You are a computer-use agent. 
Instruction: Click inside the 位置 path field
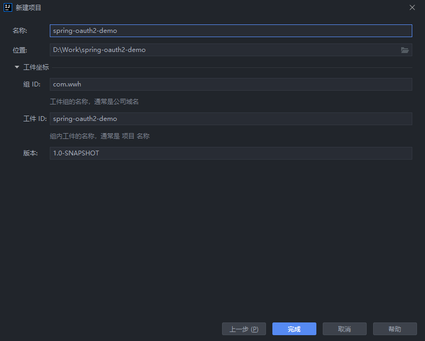223,50
